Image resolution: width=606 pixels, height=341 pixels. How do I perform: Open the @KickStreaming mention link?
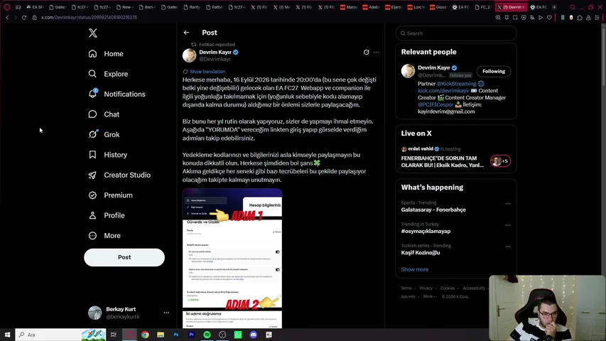click(x=456, y=84)
